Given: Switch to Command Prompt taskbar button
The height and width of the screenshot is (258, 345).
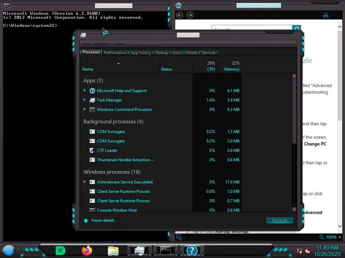Looking at the screenshot, I should click(x=165, y=251).
